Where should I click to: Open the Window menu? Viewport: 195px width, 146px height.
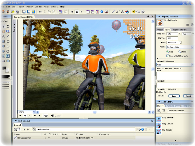[x=54, y=7]
